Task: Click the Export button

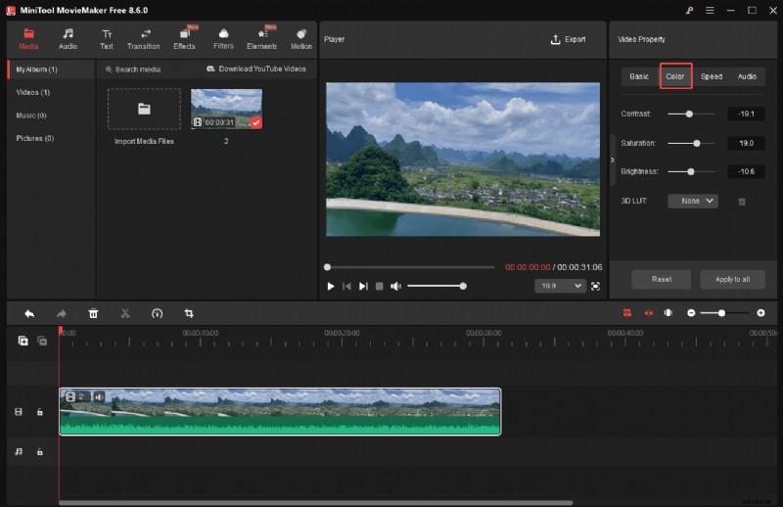Action: [568, 39]
